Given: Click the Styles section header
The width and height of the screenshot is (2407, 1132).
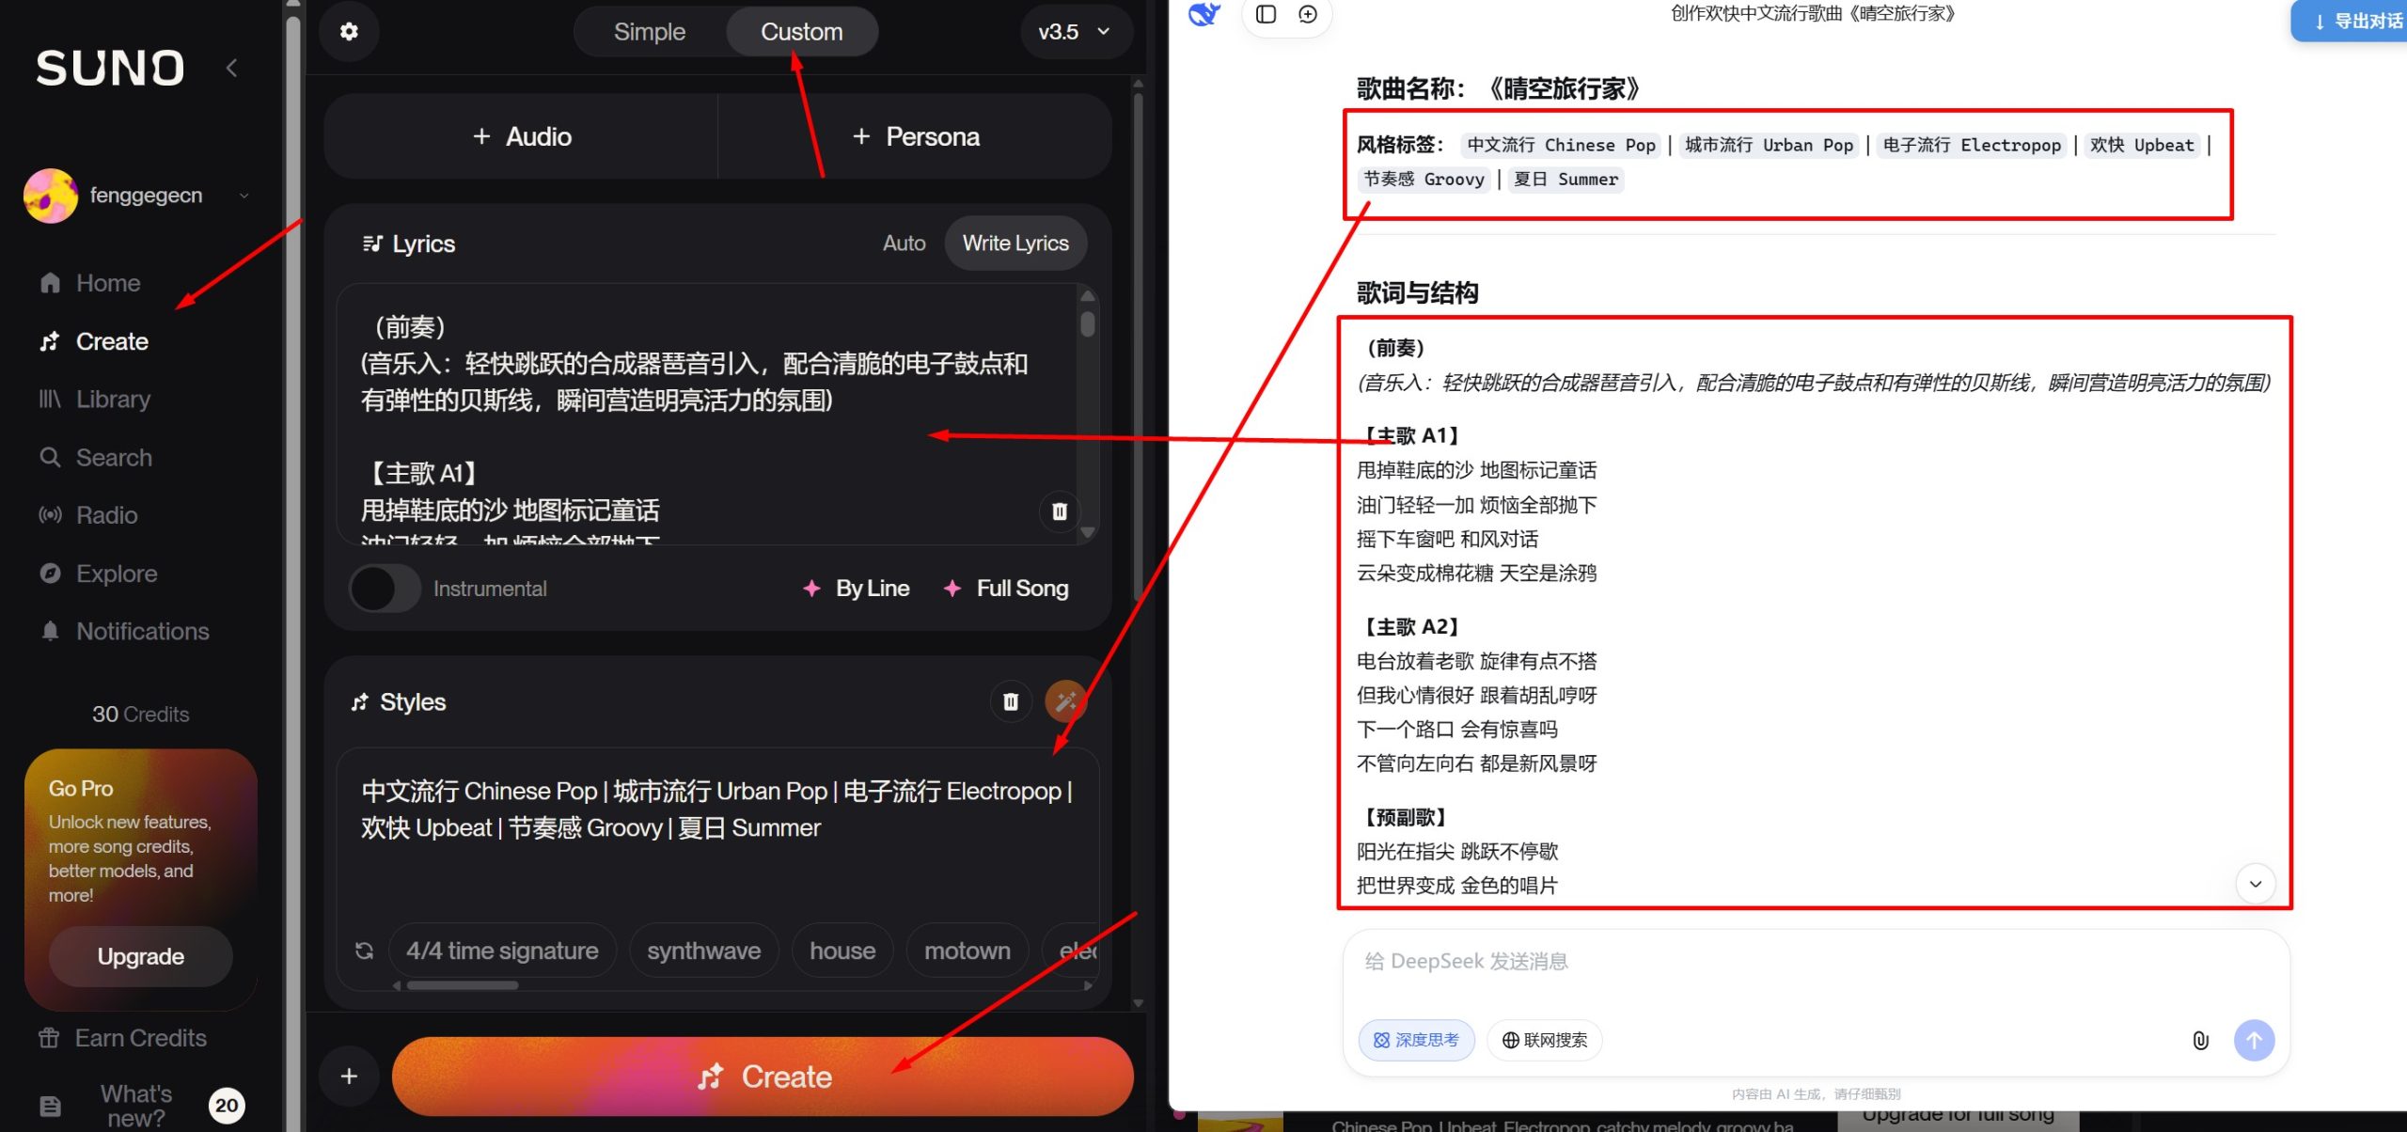Looking at the screenshot, I should pyautogui.click(x=399, y=702).
